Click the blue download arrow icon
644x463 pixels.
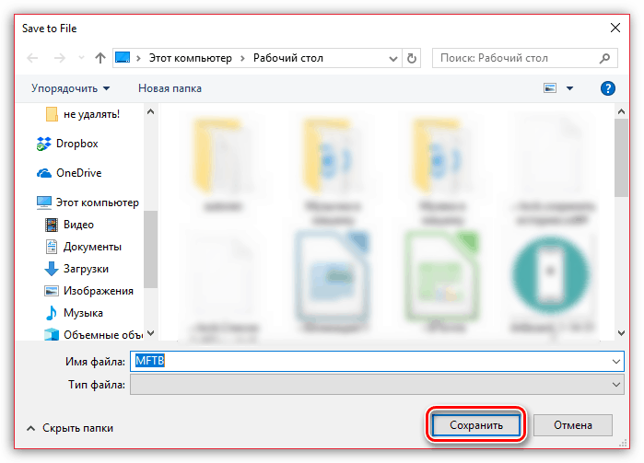pos(52,269)
